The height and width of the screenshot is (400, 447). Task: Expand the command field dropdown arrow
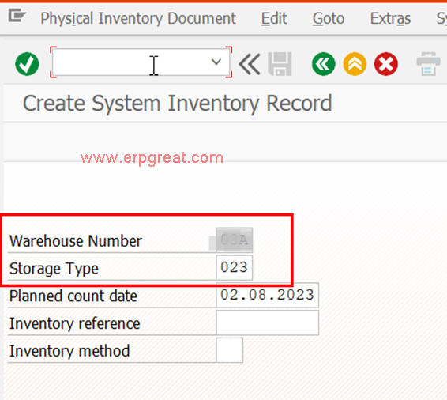pos(216,62)
